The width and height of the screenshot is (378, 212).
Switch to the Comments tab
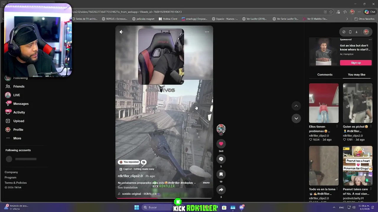(325, 74)
